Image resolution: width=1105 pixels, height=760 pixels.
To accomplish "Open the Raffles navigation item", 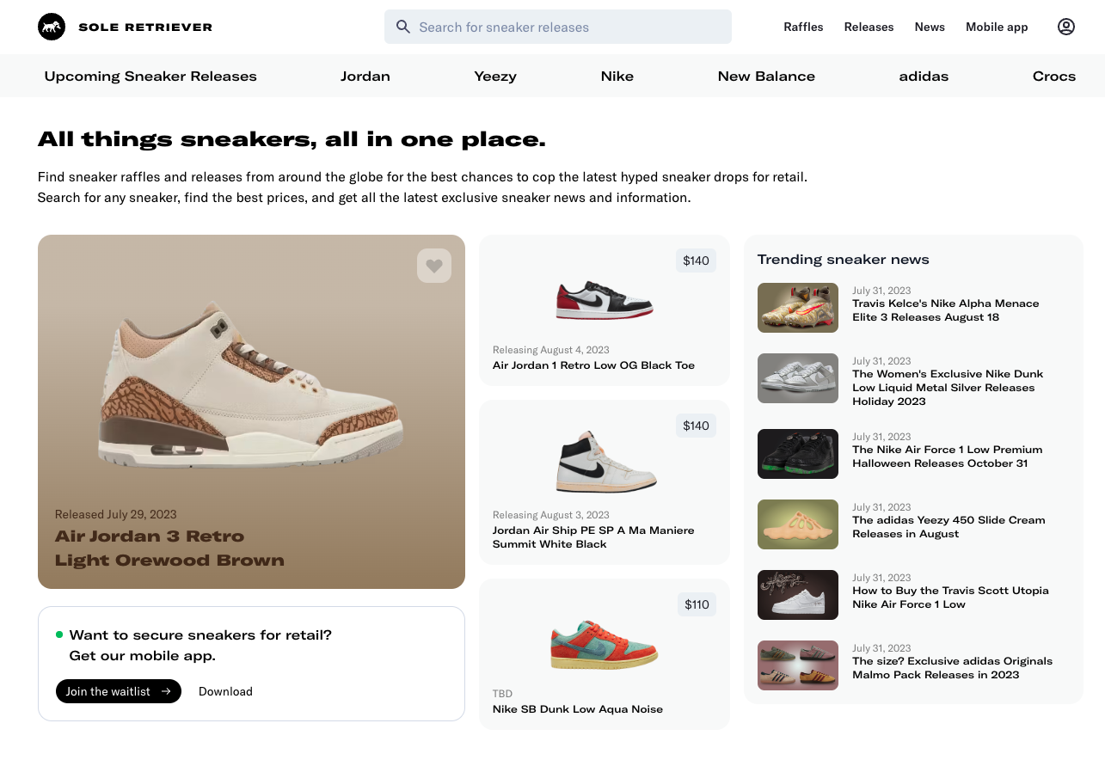I will [x=803, y=27].
